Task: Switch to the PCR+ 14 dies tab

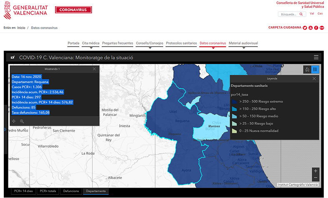Action: [x=23, y=191]
